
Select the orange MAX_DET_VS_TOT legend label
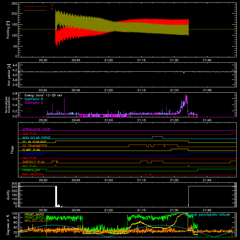[37, 220]
